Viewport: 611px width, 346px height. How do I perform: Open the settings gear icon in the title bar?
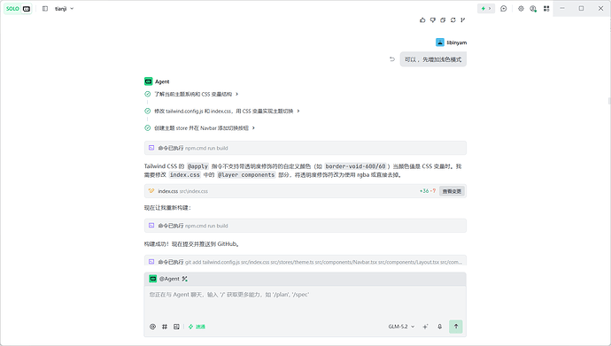pos(521,9)
